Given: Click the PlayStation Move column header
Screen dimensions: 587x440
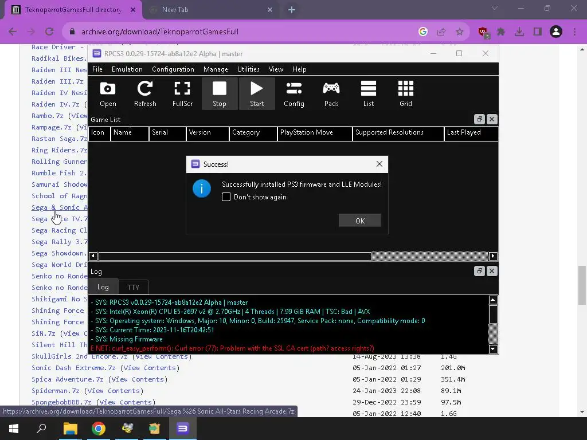Looking at the screenshot, I should click(315, 132).
